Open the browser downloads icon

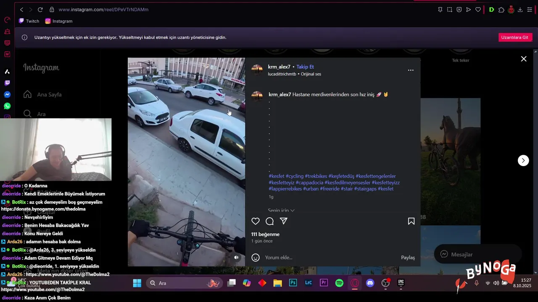pos(520,10)
